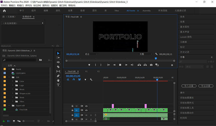216x126 pixels.
Task: Click the project panel search field
Action: tap(20, 60)
